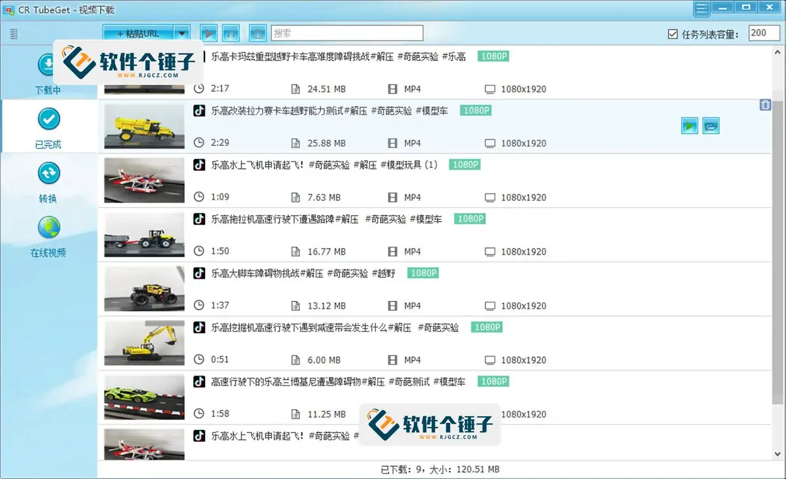
Task: Expand the 粘贴URL dropdown arrow
Action: coord(182,33)
